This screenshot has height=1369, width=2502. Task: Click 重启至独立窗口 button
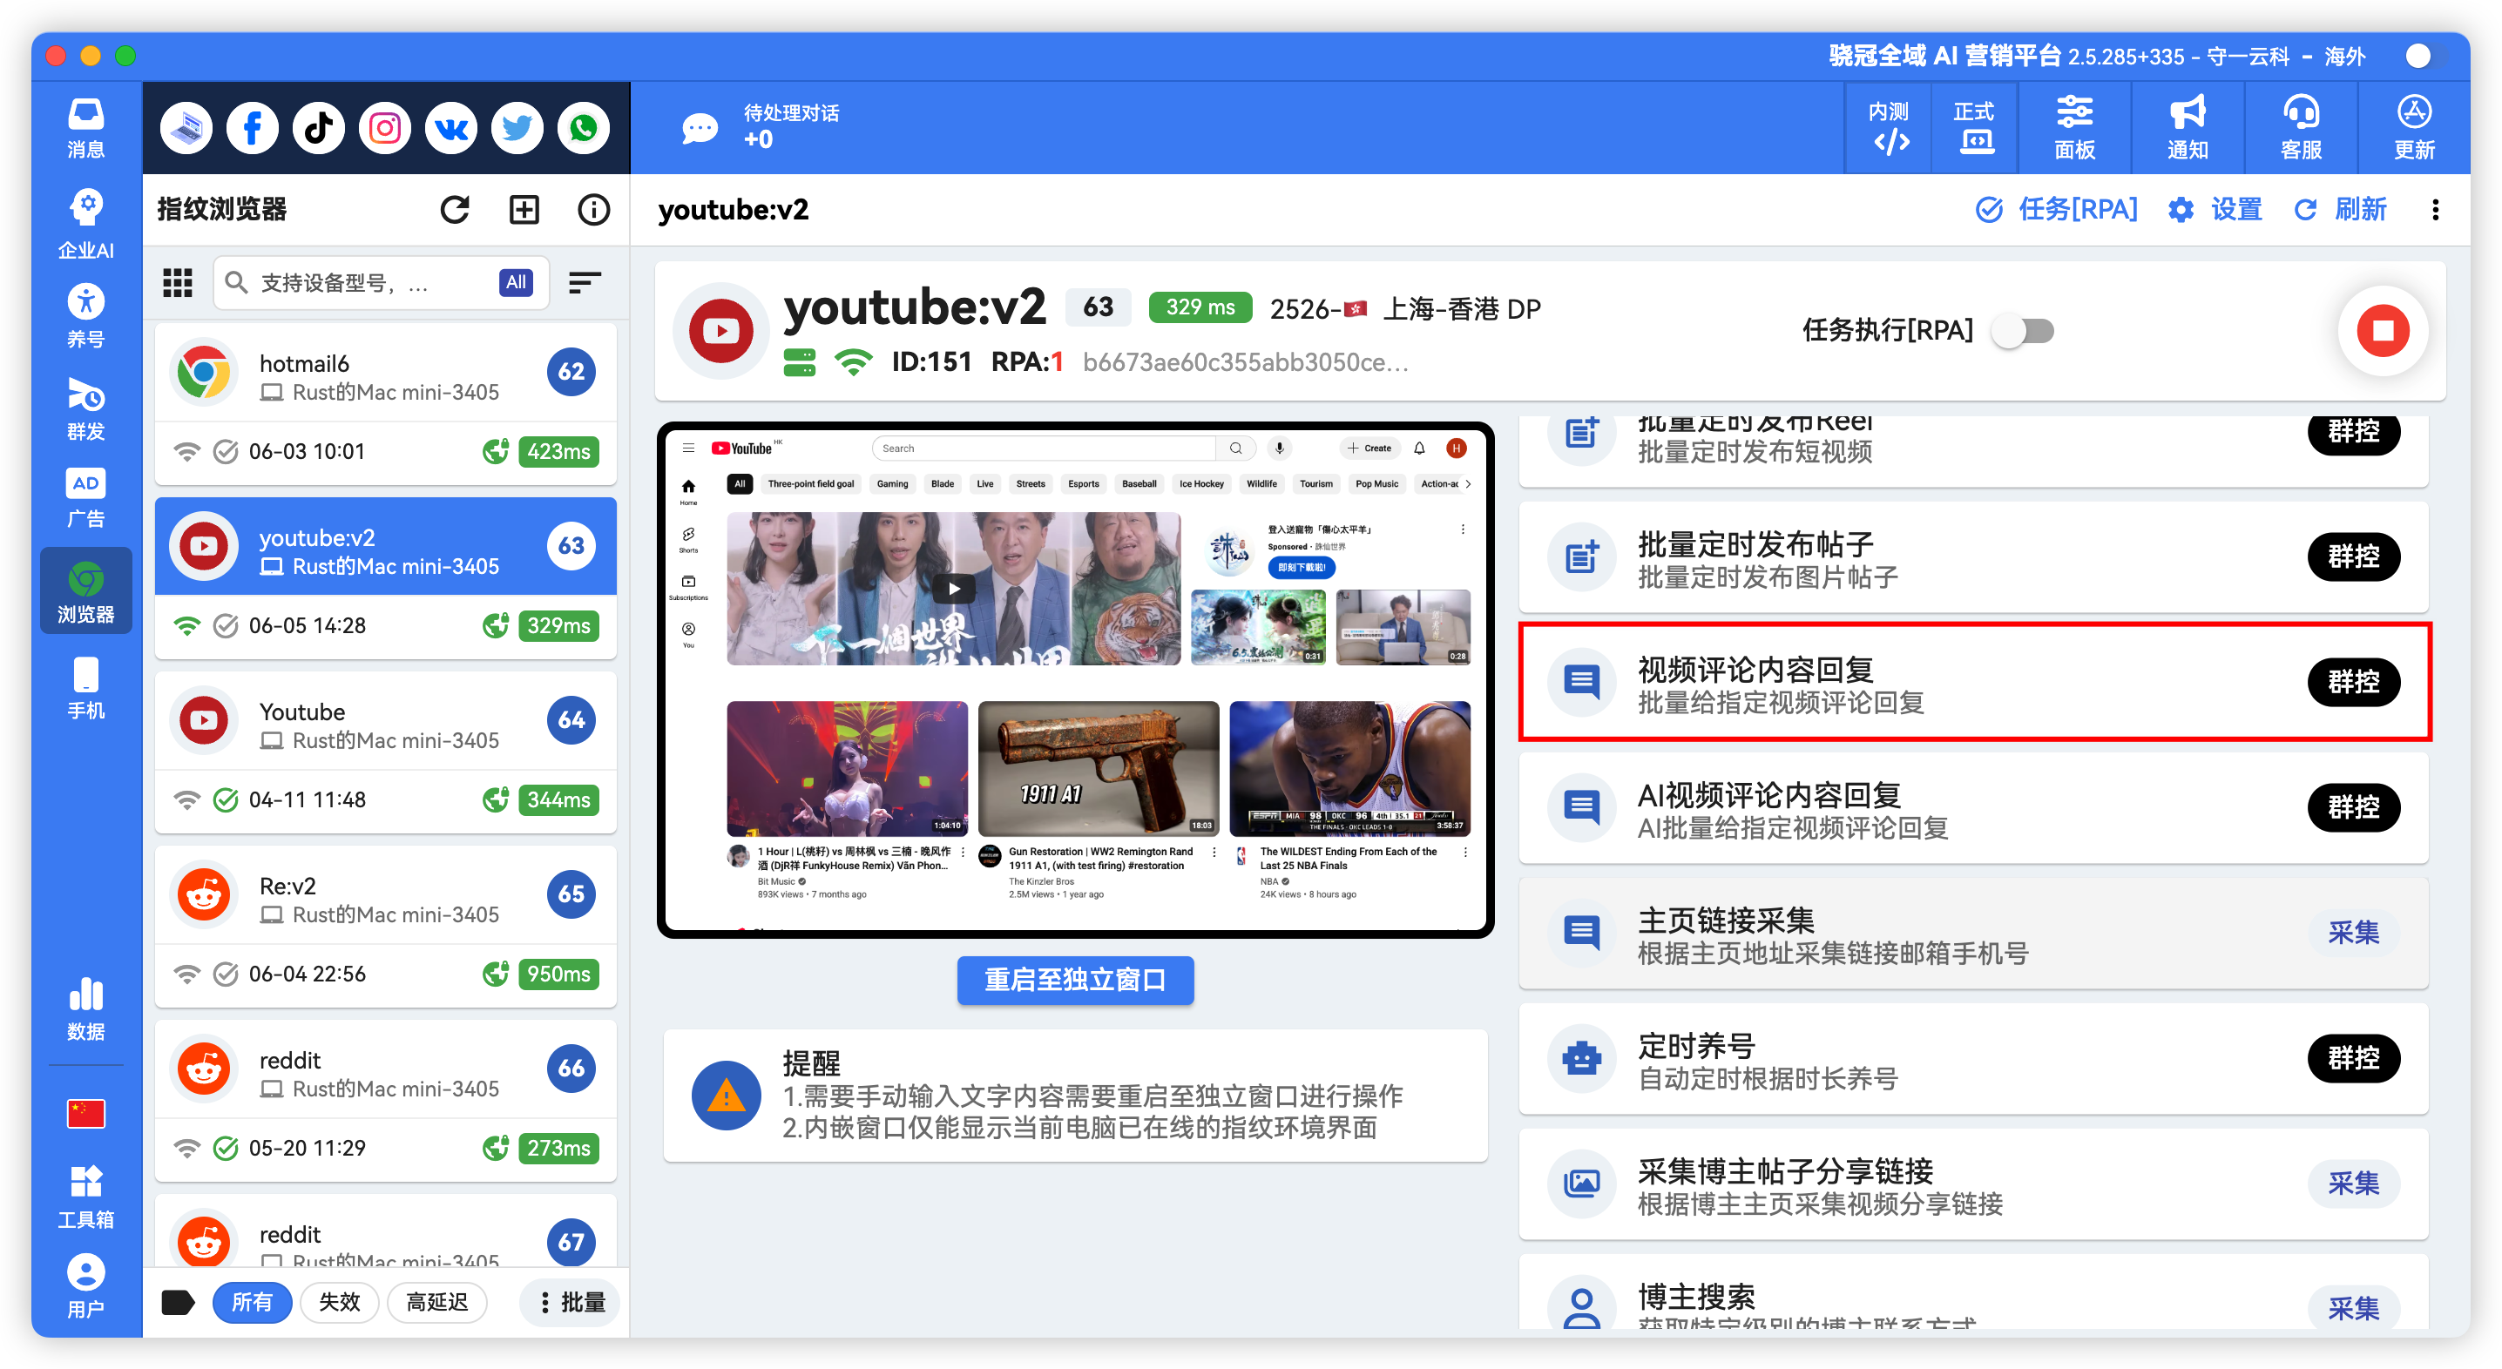click(x=1075, y=980)
